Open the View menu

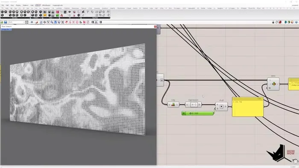coord(12,6)
